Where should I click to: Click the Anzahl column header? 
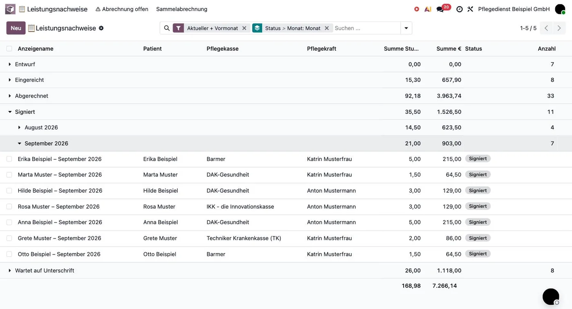547,49
